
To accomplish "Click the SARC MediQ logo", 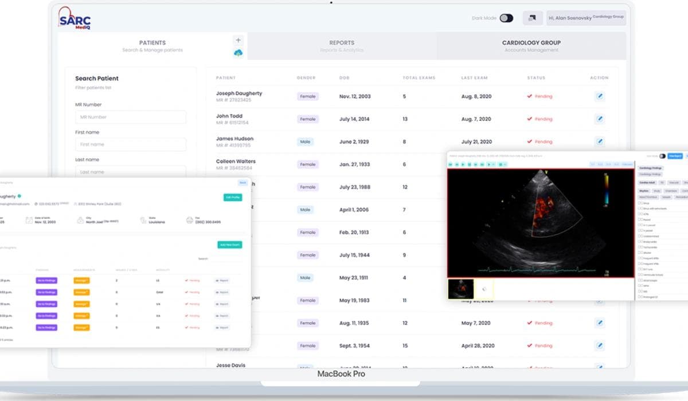I will (x=75, y=18).
